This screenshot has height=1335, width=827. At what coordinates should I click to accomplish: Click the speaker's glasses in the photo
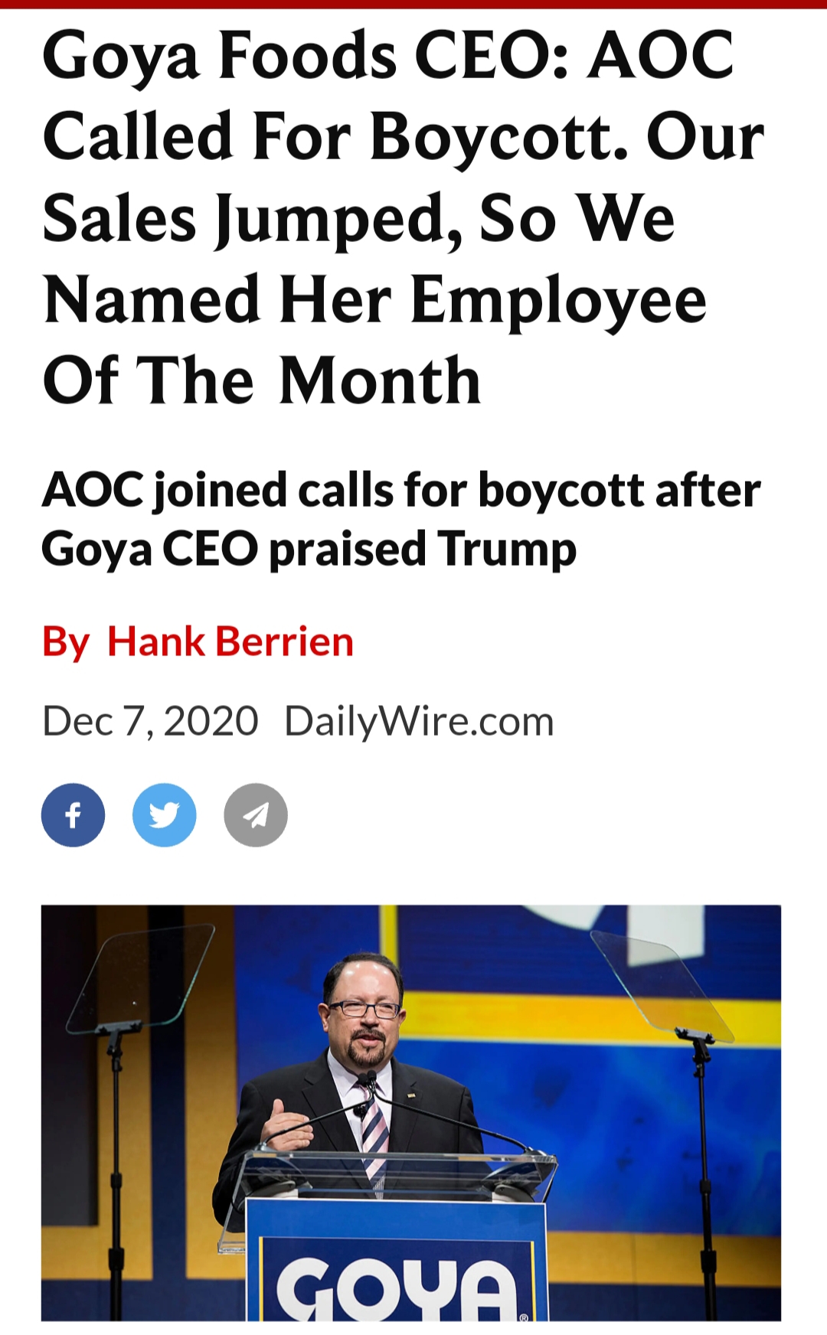click(x=364, y=1009)
